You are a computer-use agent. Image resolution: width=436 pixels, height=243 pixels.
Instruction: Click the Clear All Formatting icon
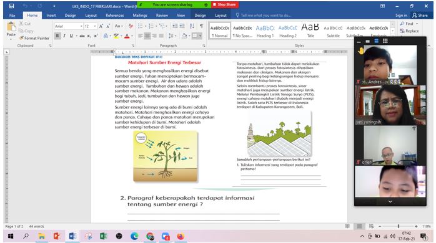click(131, 26)
